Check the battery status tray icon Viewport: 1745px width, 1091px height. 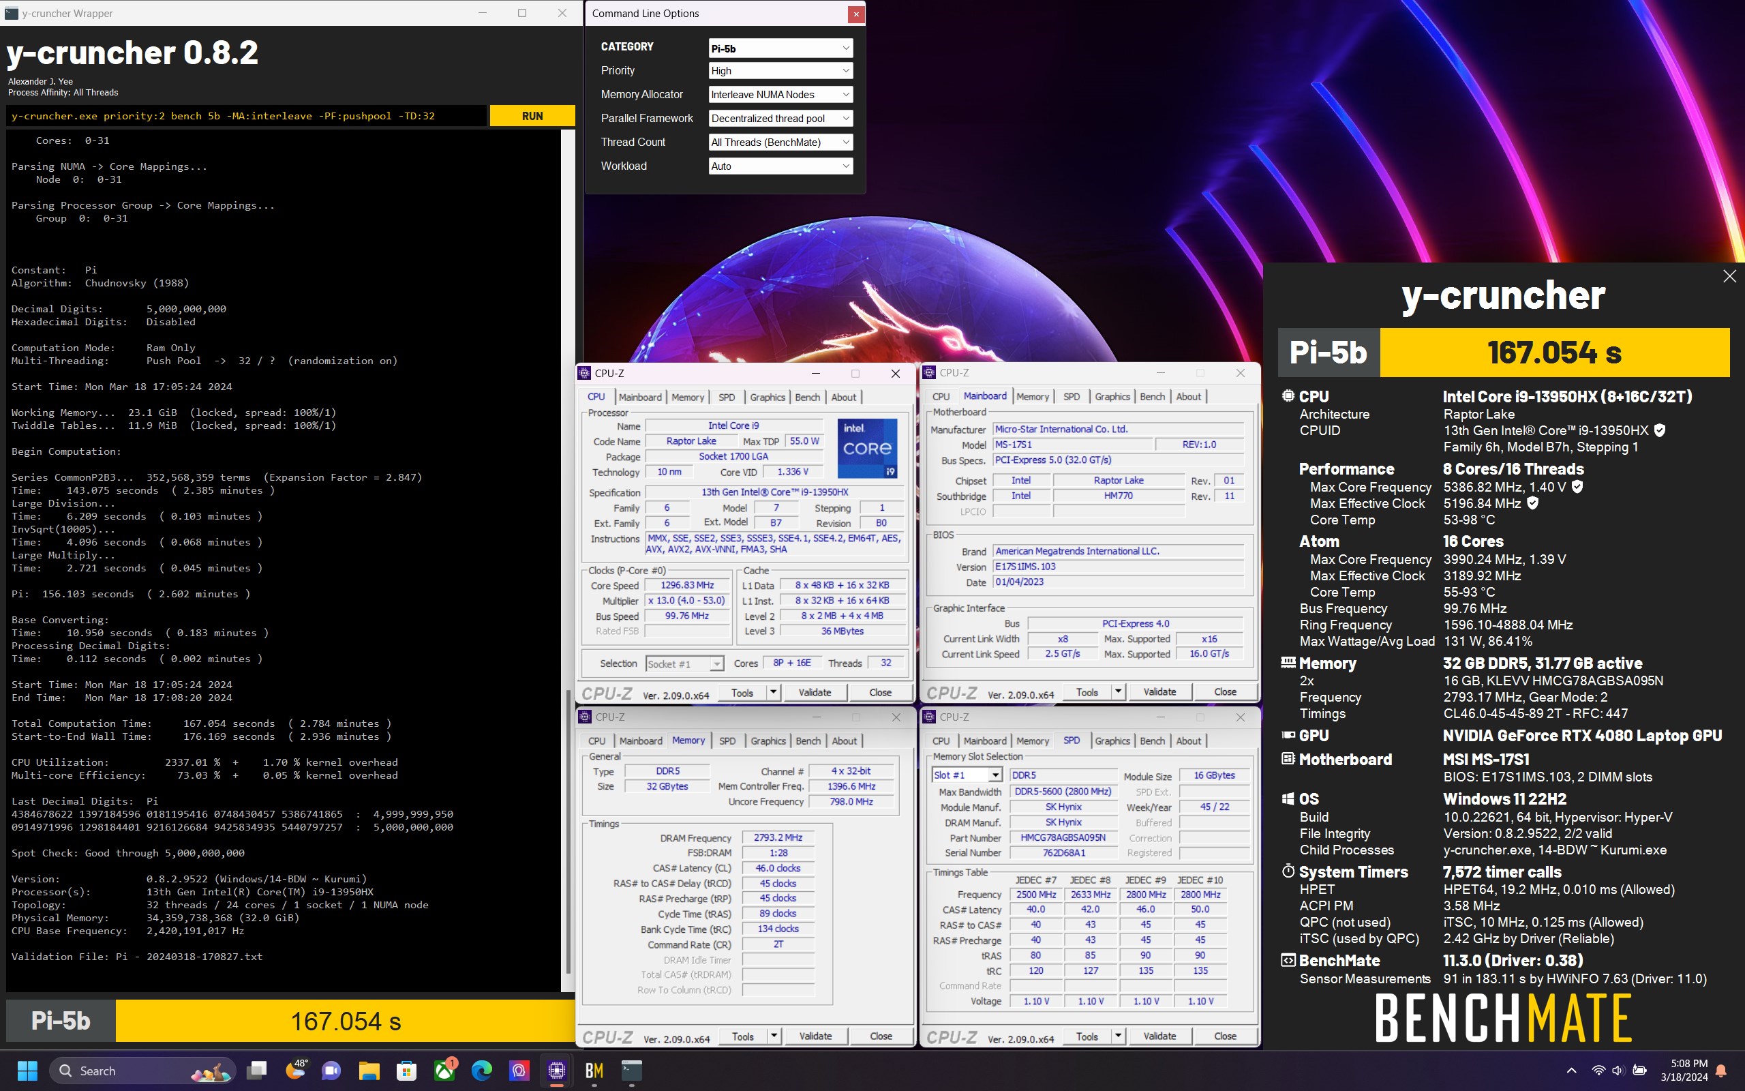pyautogui.click(x=1639, y=1071)
